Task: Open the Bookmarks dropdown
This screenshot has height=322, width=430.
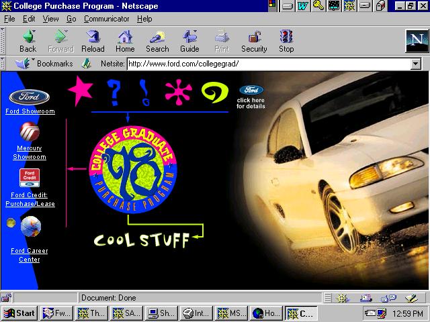Action: pos(44,64)
